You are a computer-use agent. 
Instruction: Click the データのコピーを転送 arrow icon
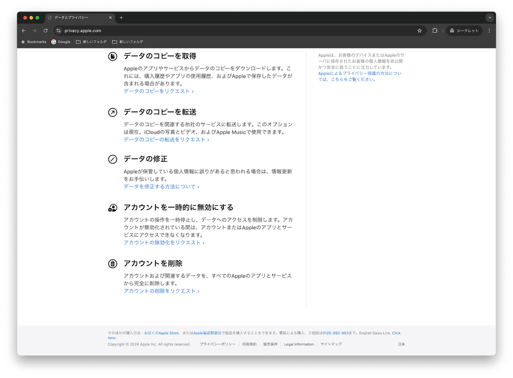tap(113, 112)
